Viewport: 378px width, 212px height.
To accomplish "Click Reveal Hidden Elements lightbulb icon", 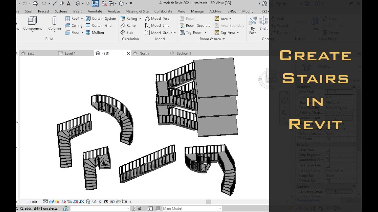I will tap(100, 202).
